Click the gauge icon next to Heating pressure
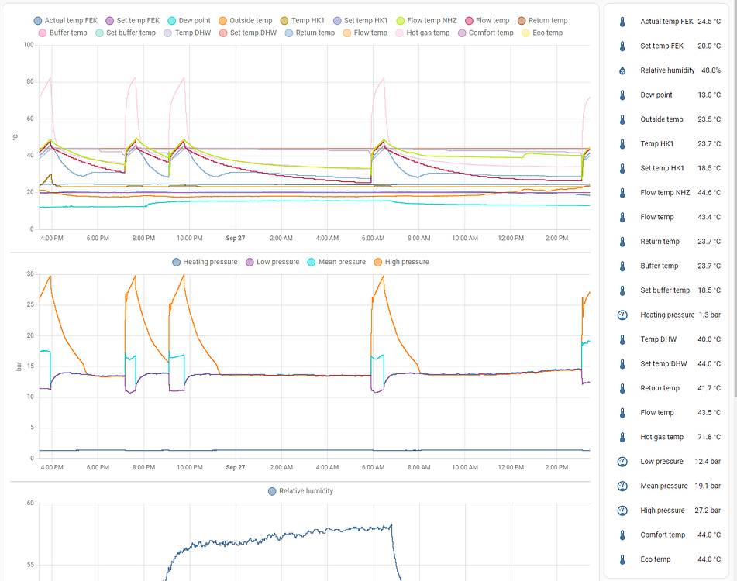Screen dimensions: 737x581 coord(622,315)
